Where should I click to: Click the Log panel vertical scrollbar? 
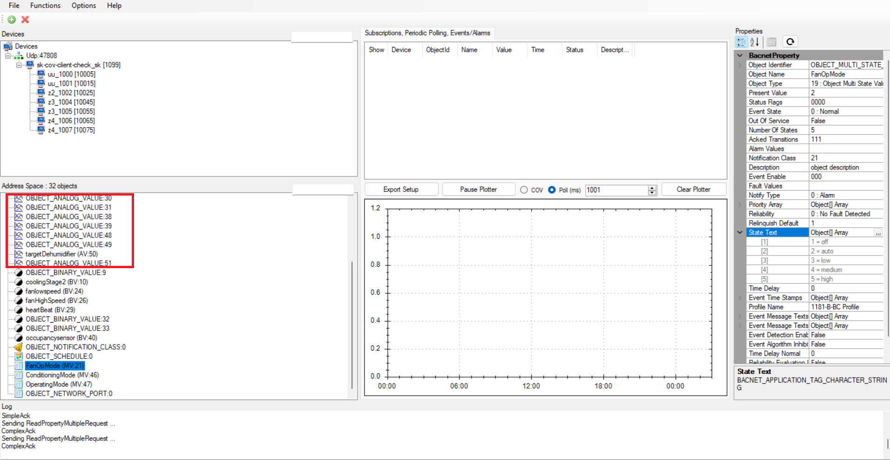coord(887,443)
